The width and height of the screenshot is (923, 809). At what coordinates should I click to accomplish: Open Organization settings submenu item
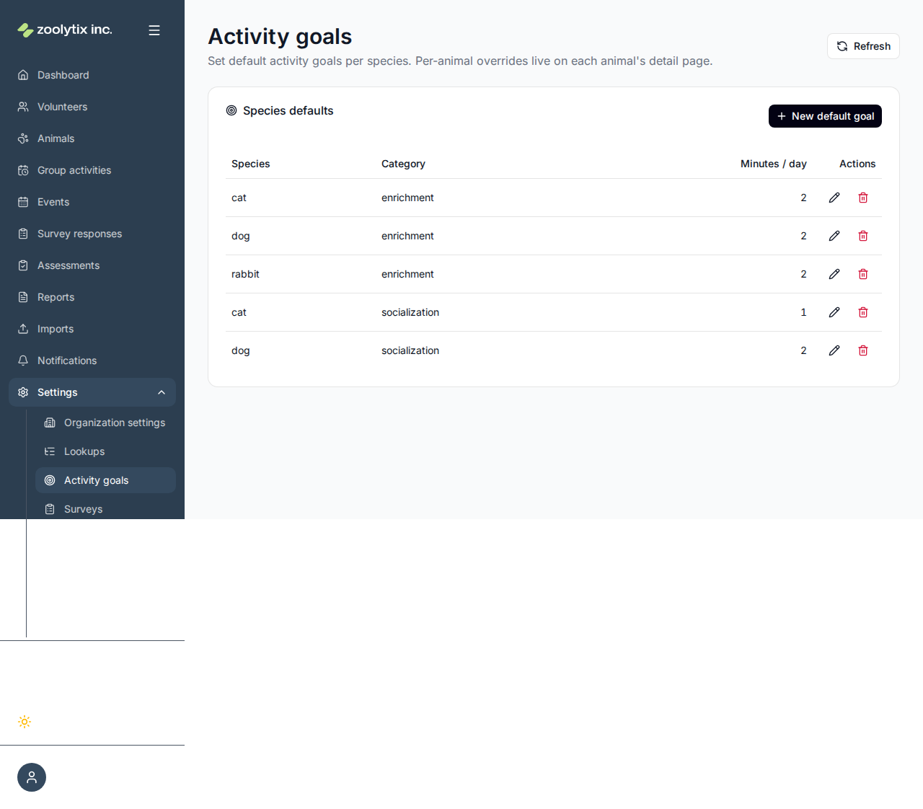tap(105, 423)
